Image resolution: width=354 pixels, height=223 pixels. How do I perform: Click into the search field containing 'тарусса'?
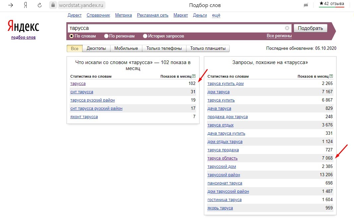tap(176, 28)
